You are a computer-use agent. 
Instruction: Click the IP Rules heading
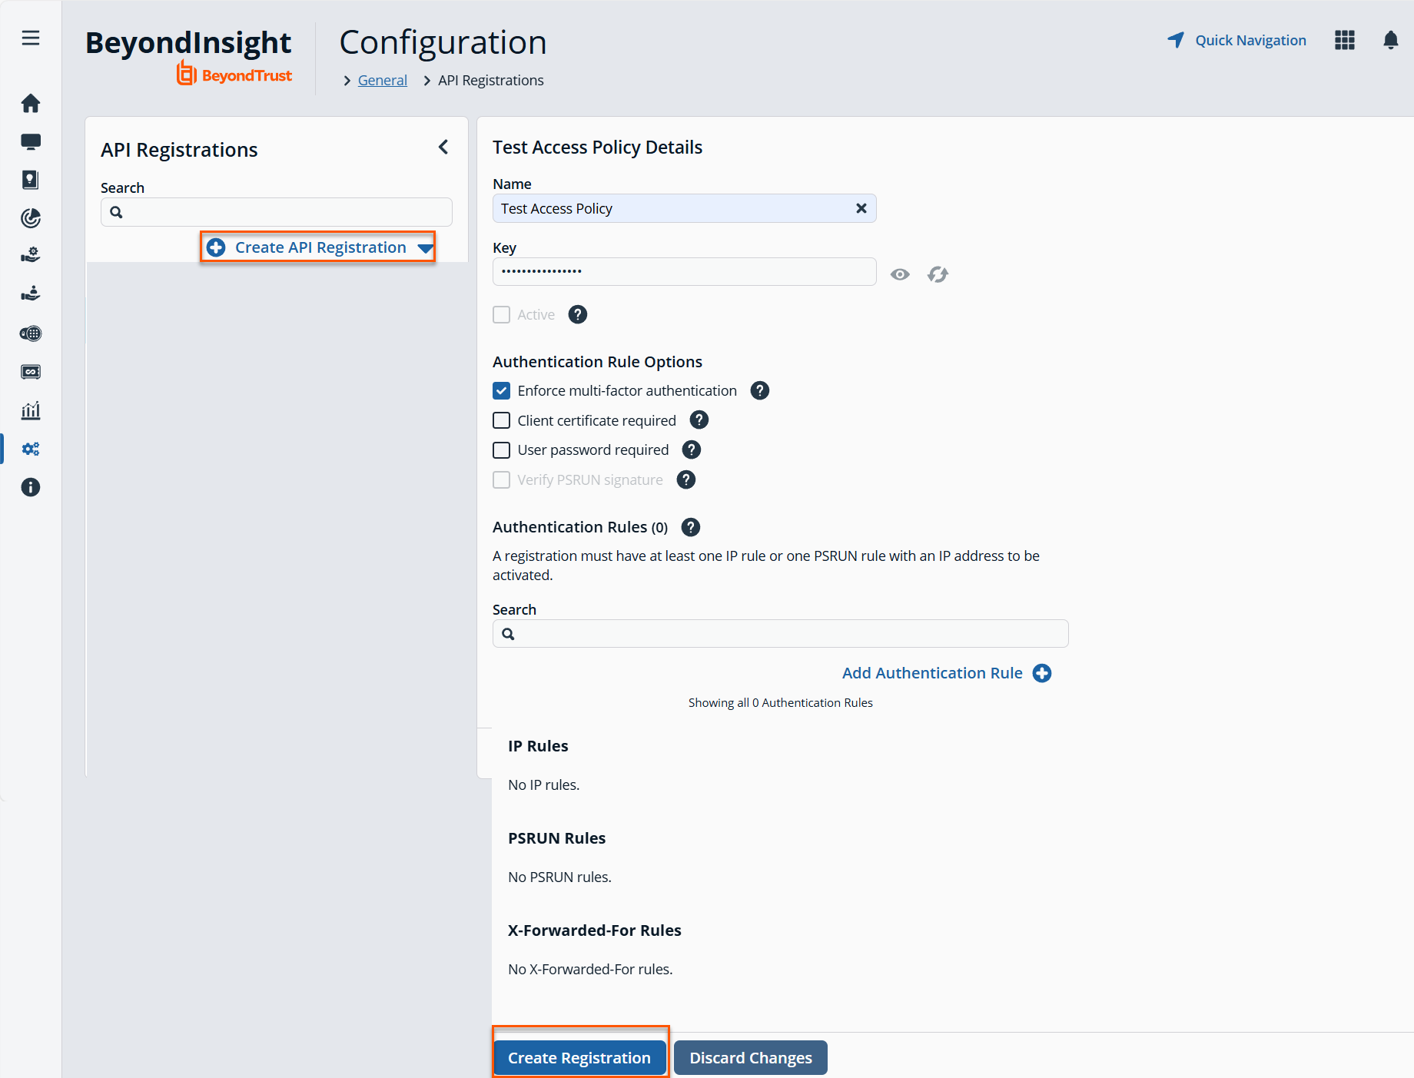538,746
